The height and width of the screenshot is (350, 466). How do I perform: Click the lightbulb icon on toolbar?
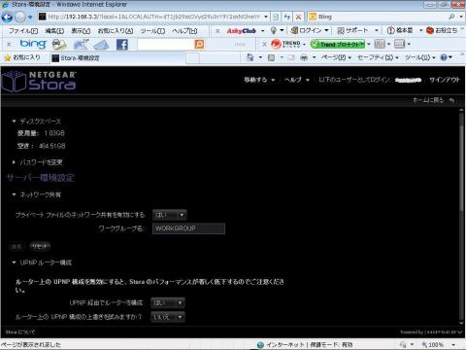pyautogui.click(x=274, y=30)
